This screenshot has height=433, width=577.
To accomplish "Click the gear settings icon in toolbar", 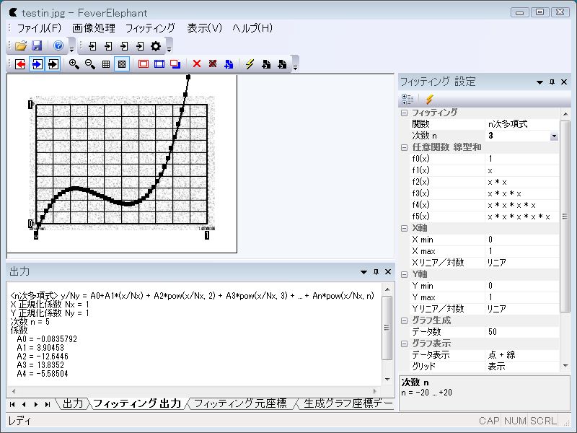I will 156,45.
